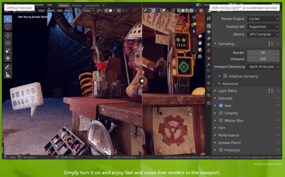Toggle the viewport gizmo display button
This screenshot has width=285, height=177.
[x=154, y=11]
